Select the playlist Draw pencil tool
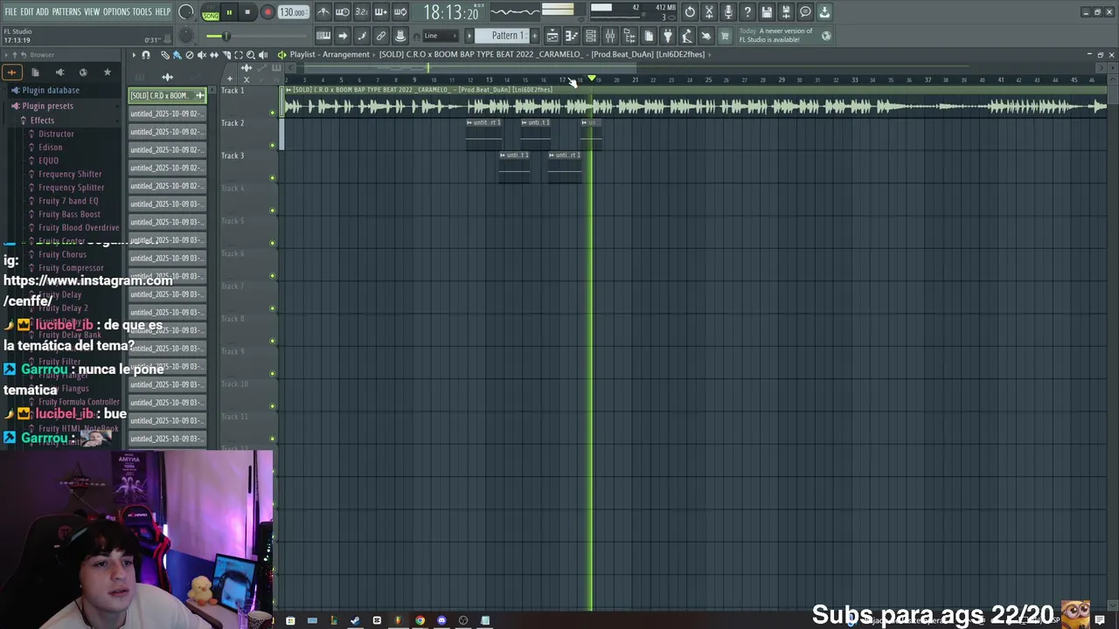1119x629 pixels. click(165, 55)
